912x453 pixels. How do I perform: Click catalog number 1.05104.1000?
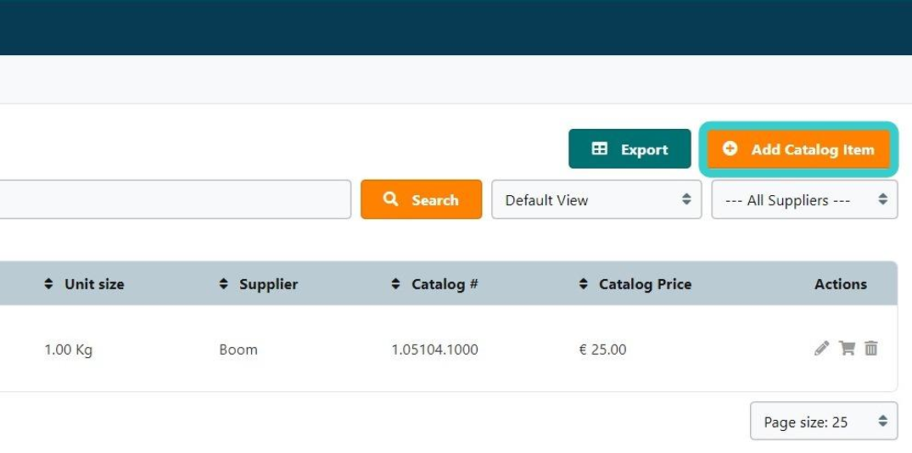click(434, 350)
